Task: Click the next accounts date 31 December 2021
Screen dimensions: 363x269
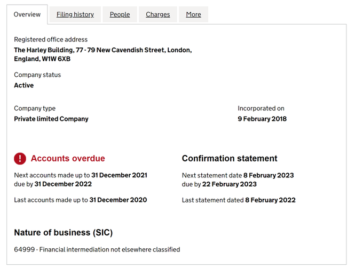Action: (x=119, y=175)
